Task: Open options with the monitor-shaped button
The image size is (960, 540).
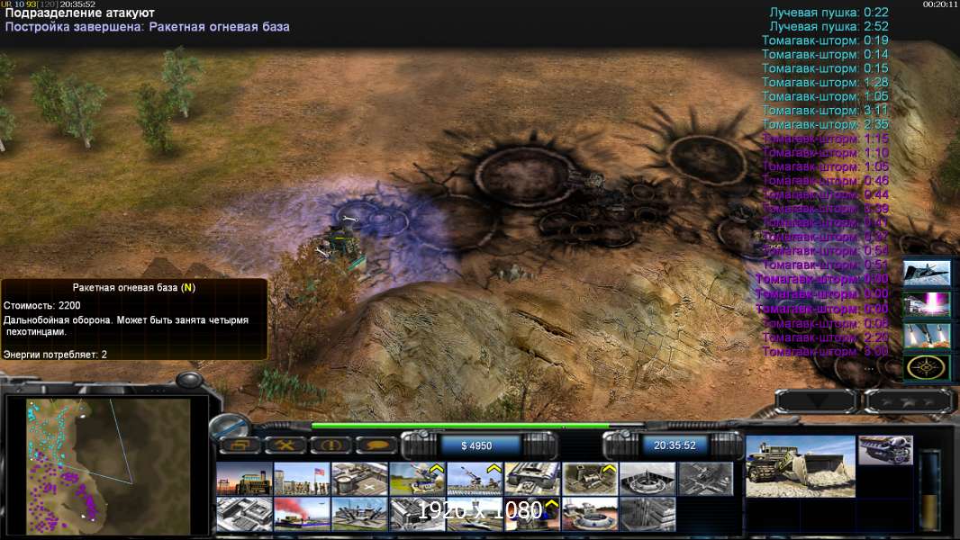Action: click(239, 445)
